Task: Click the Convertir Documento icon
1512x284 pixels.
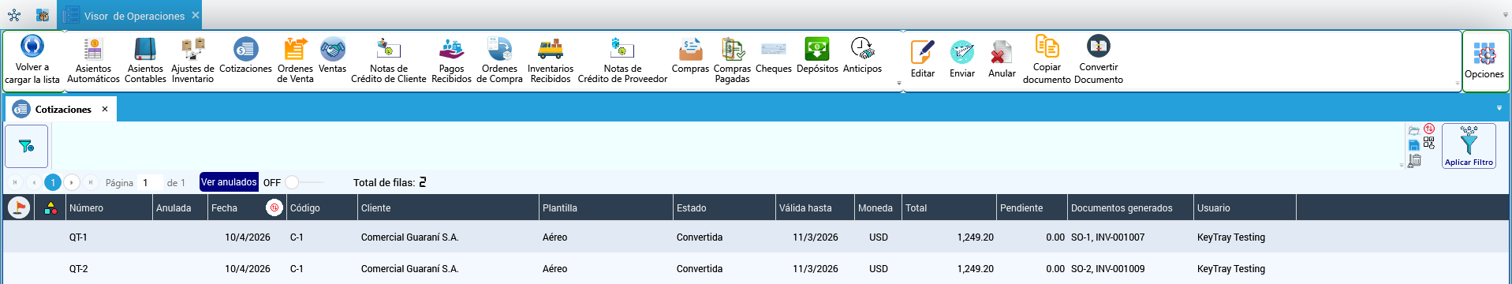Action: (x=1099, y=60)
